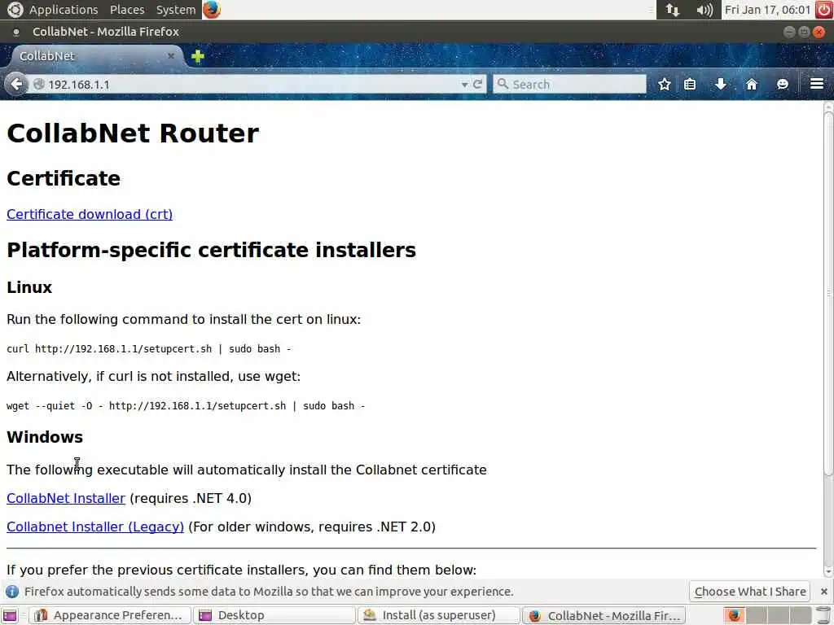Open the Applications menu

[64, 10]
